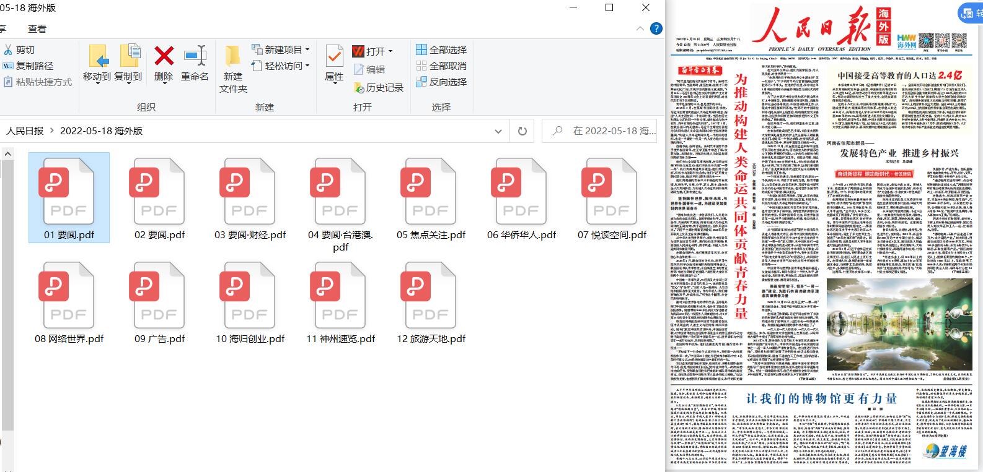
Task: Click the New folder (新建文件夹) icon
Action: pyautogui.click(x=232, y=56)
